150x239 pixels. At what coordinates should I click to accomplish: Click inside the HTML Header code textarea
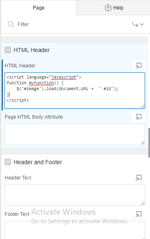75,91
